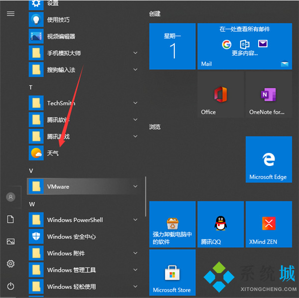Click the Outlook icon in the Mail tile
The height and width of the screenshot is (298, 299).
point(245,44)
